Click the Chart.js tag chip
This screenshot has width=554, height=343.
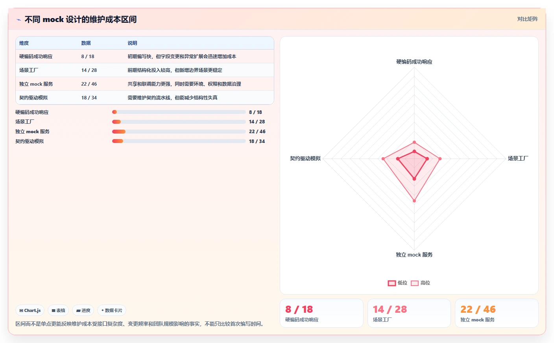pyautogui.click(x=30, y=310)
